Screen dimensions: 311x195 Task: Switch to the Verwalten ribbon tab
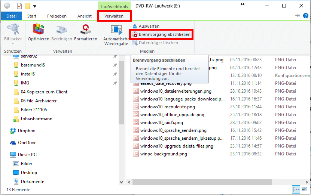(x=114, y=16)
